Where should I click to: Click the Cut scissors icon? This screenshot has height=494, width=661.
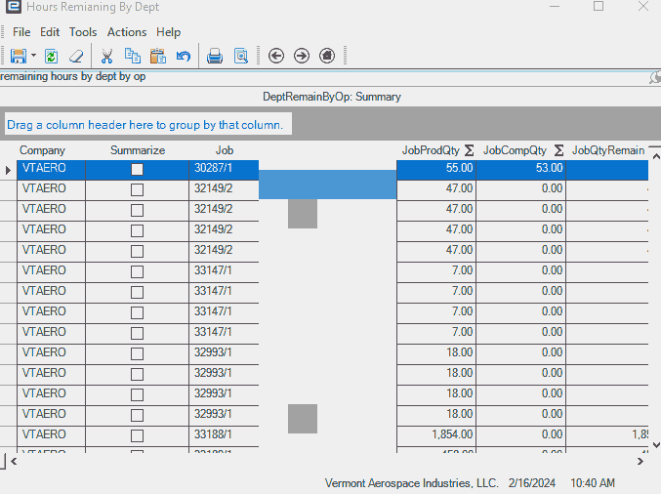click(x=107, y=56)
